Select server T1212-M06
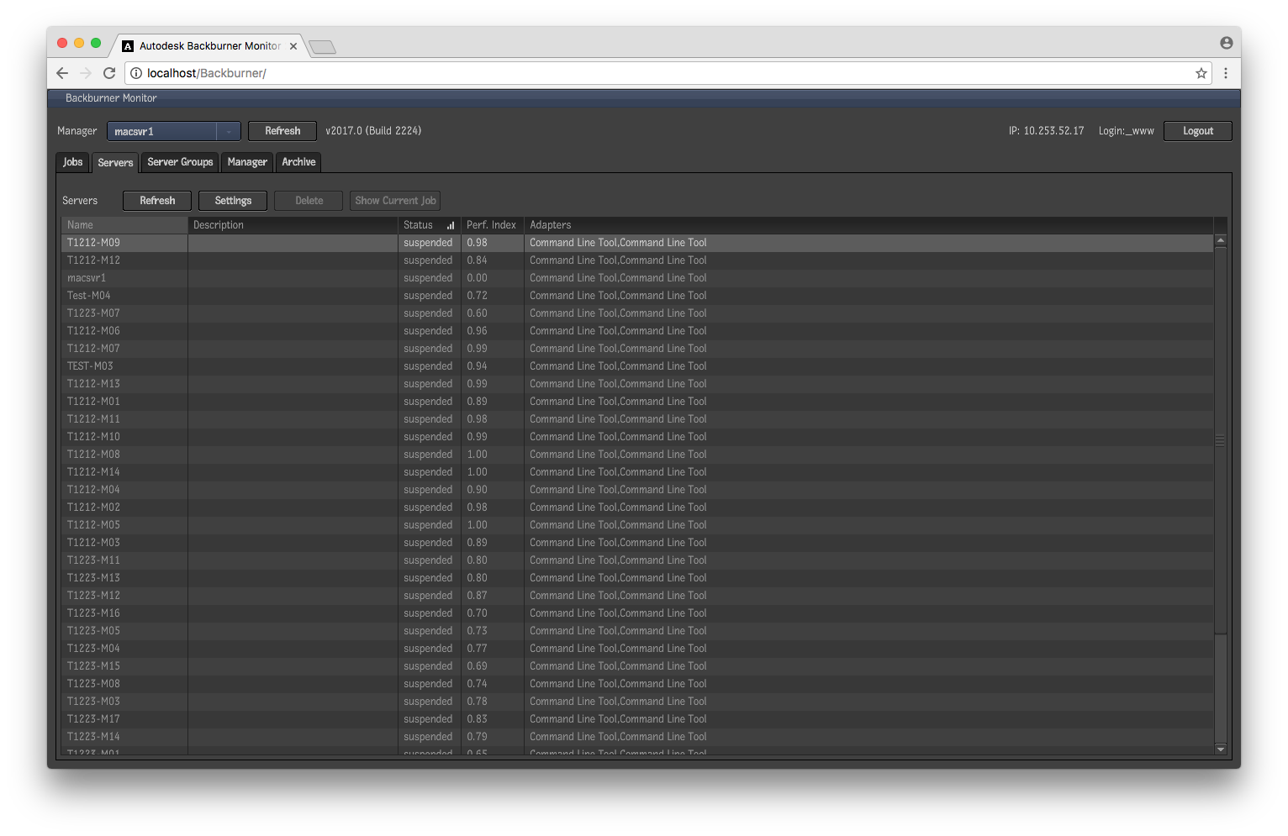This screenshot has height=836, width=1288. click(x=637, y=331)
